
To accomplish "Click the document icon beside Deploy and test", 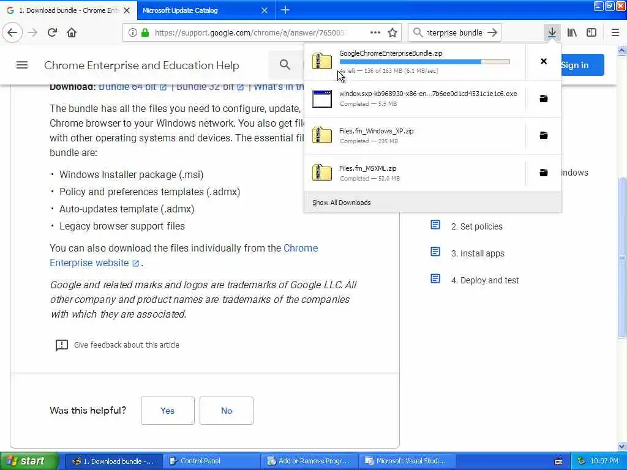I will click(435, 278).
